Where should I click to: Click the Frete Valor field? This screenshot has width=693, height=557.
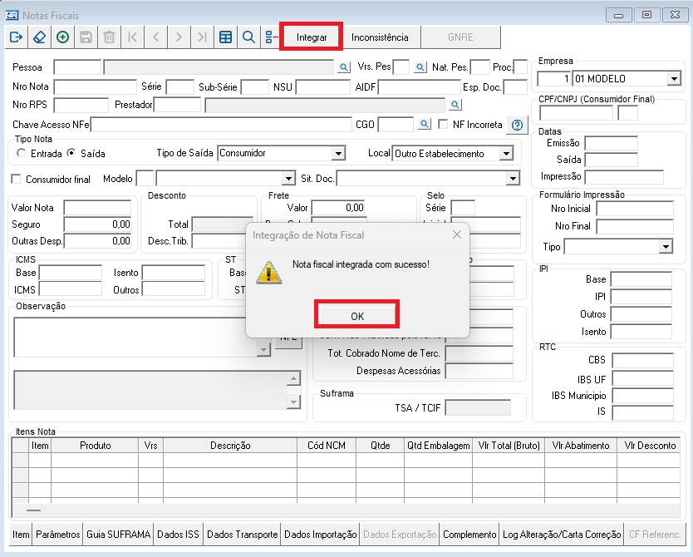(339, 208)
